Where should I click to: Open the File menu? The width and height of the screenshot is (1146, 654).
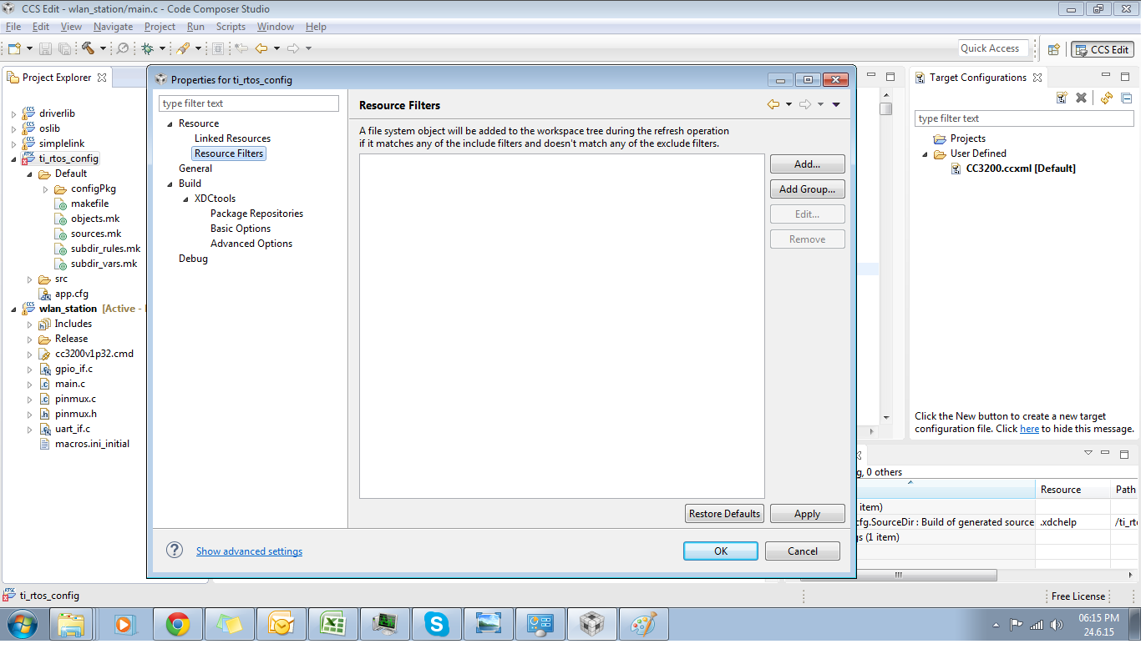(x=13, y=27)
